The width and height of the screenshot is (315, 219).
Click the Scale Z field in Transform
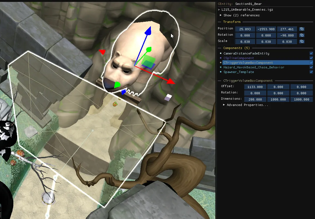point(287,42)
